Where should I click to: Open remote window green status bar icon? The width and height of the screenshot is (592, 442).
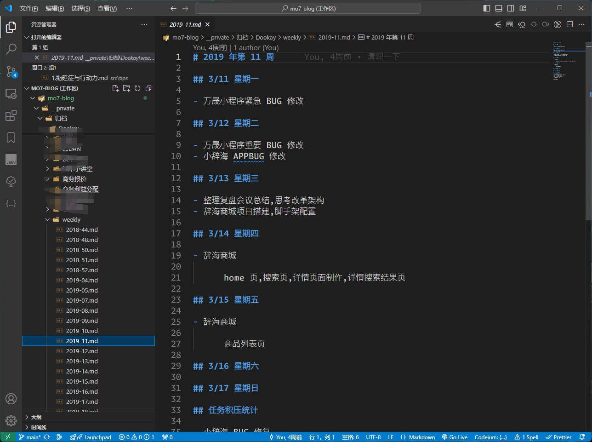7,437
